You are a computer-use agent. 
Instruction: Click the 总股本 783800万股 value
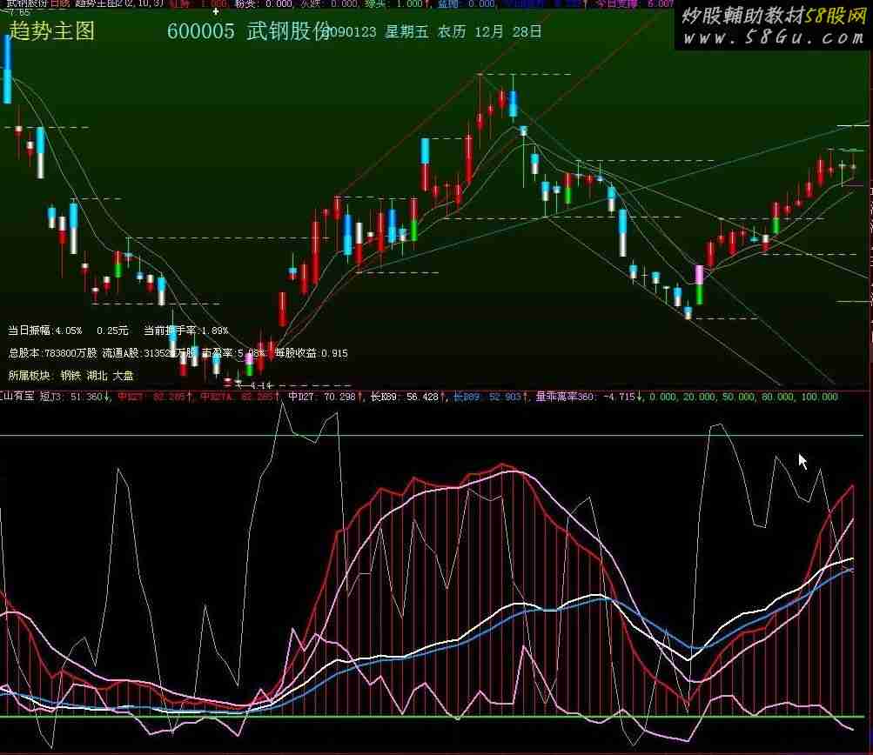click(52, 353)
